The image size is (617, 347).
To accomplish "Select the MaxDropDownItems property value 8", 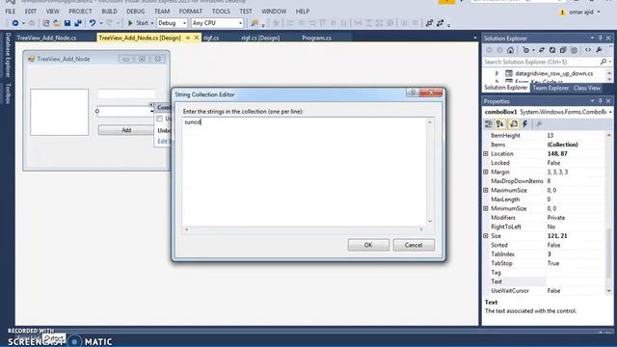I will coord(549,181).
